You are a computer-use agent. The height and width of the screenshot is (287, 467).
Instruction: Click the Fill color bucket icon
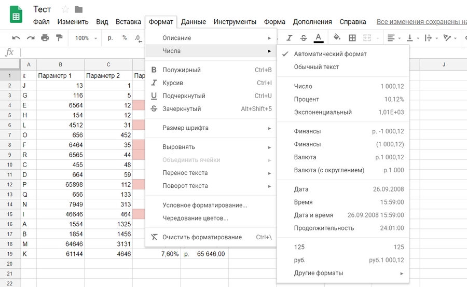click(x=337, y=38)
